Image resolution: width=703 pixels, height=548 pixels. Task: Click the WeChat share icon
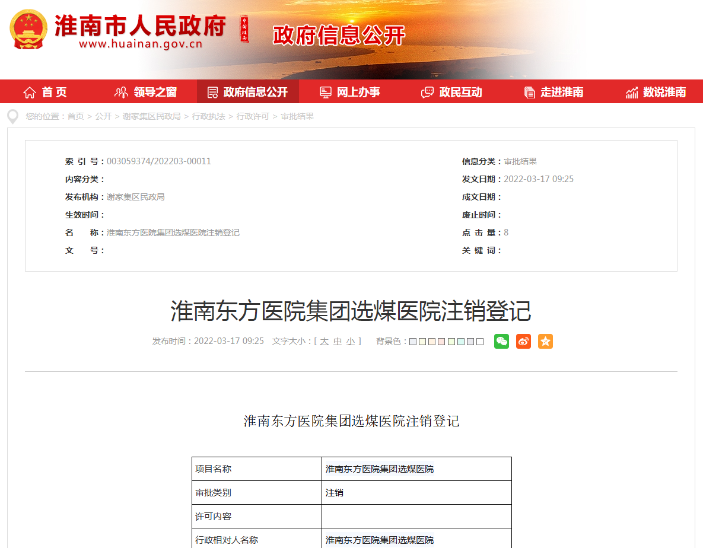pos(501,341)
